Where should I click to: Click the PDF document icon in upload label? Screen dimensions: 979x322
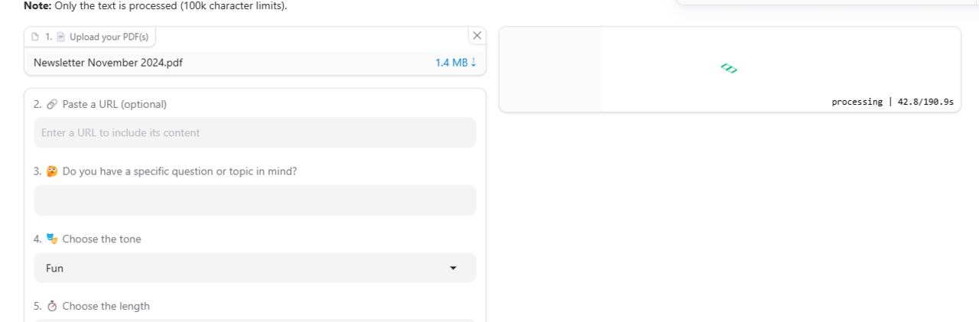coord(61,37)
